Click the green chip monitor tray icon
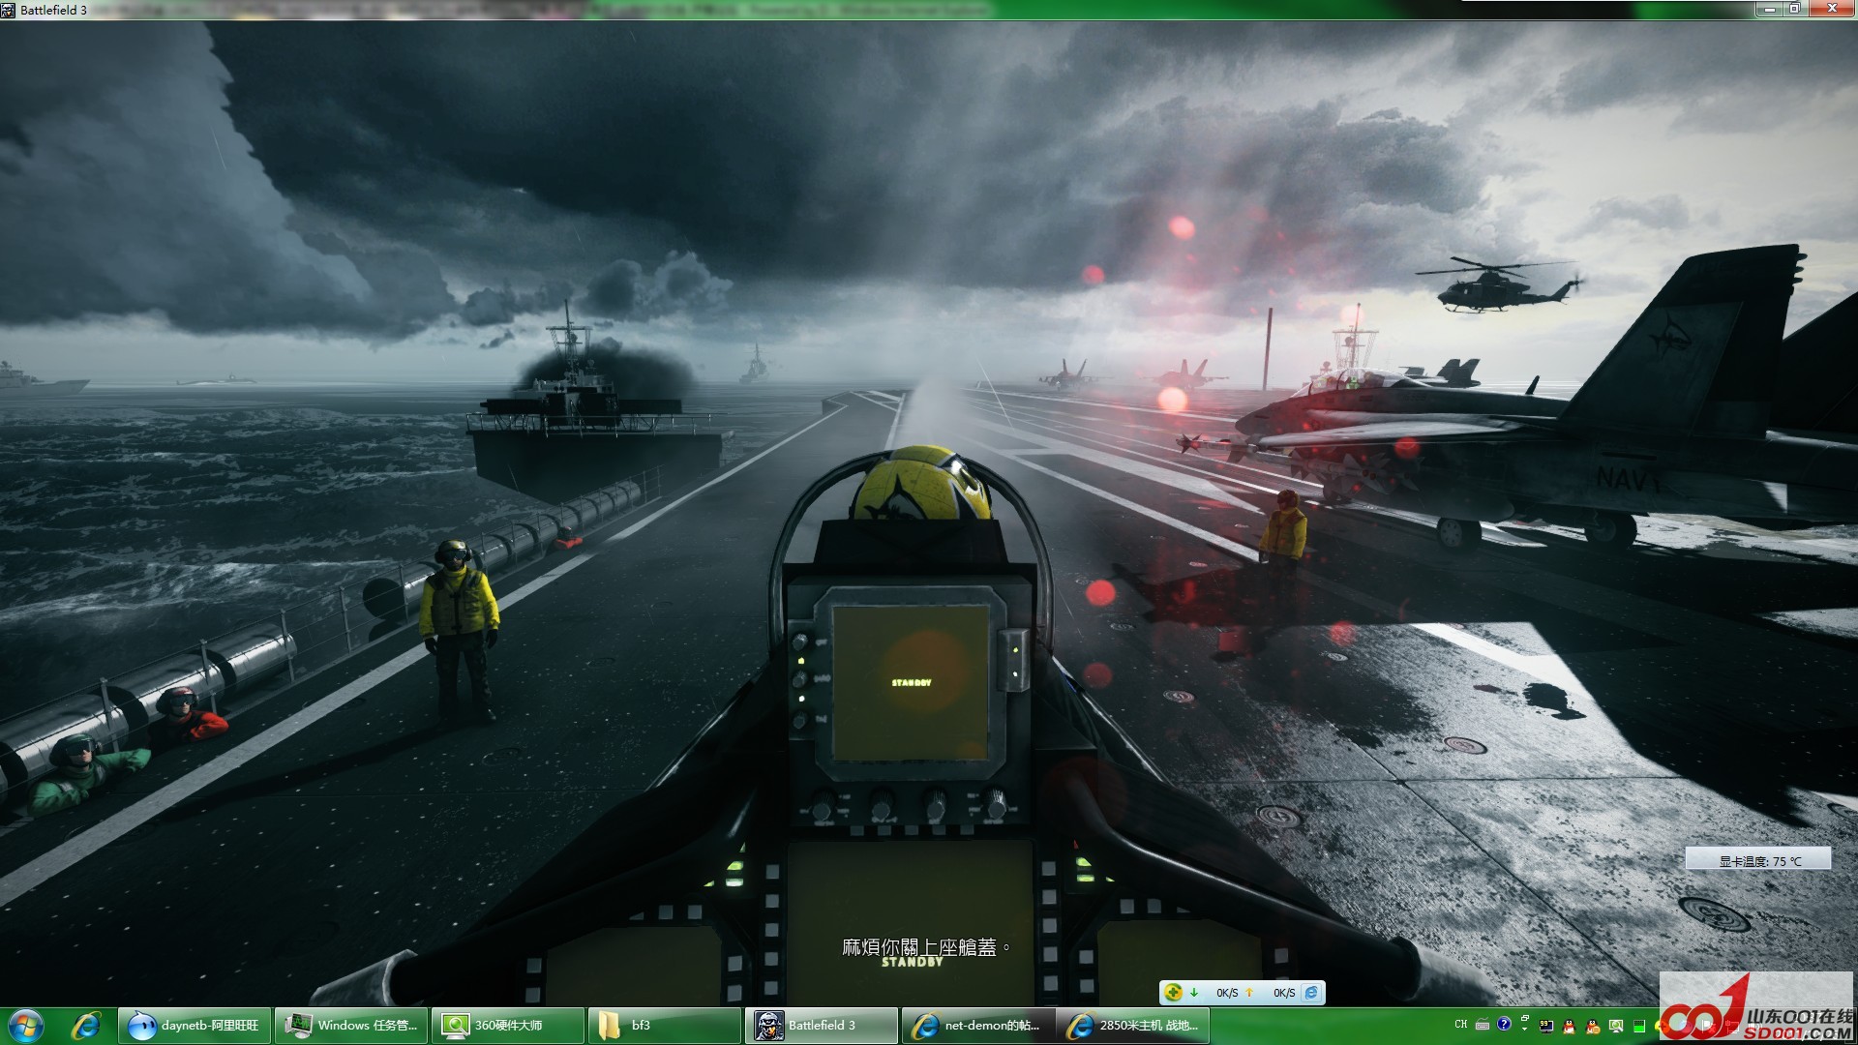The image size is (1858, 1045). pos(1639,1027)
